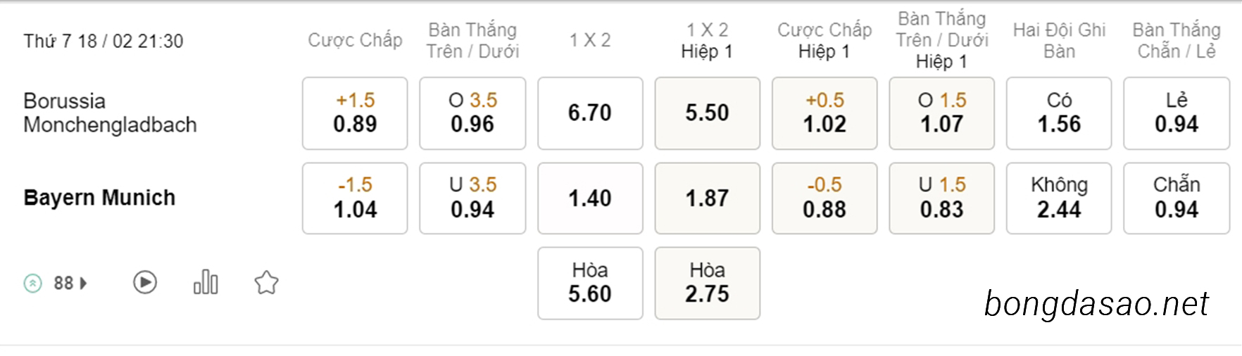Select full-time draw Hòa 5.60
1242x356 pixels.
(x=590, y=283)
